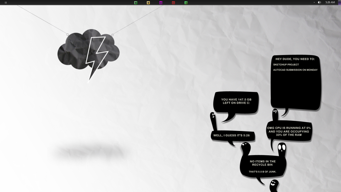Click the black lightning cloud widget
341x192 pixels.
tap(88, 52)
